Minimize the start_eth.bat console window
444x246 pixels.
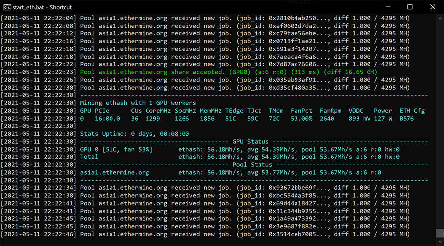[388, 7]
